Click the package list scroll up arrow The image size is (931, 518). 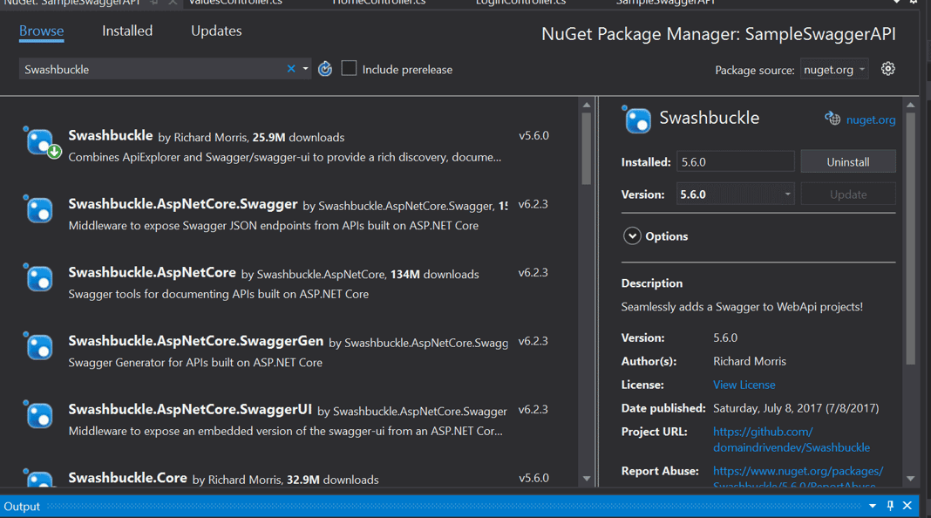click(587, 105)
